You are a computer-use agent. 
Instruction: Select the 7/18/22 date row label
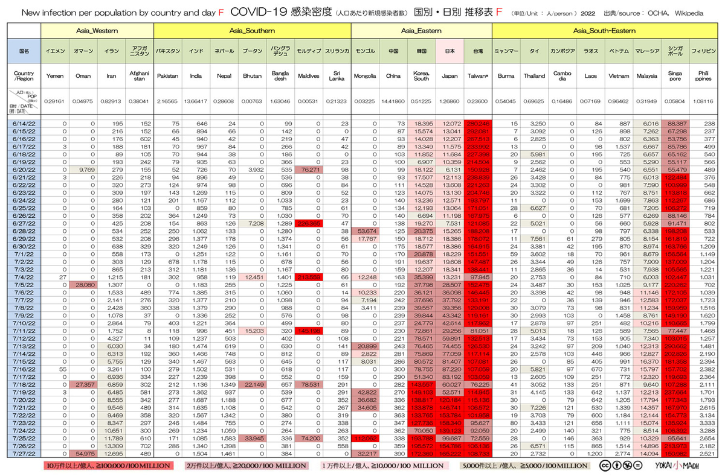point(25,385)
